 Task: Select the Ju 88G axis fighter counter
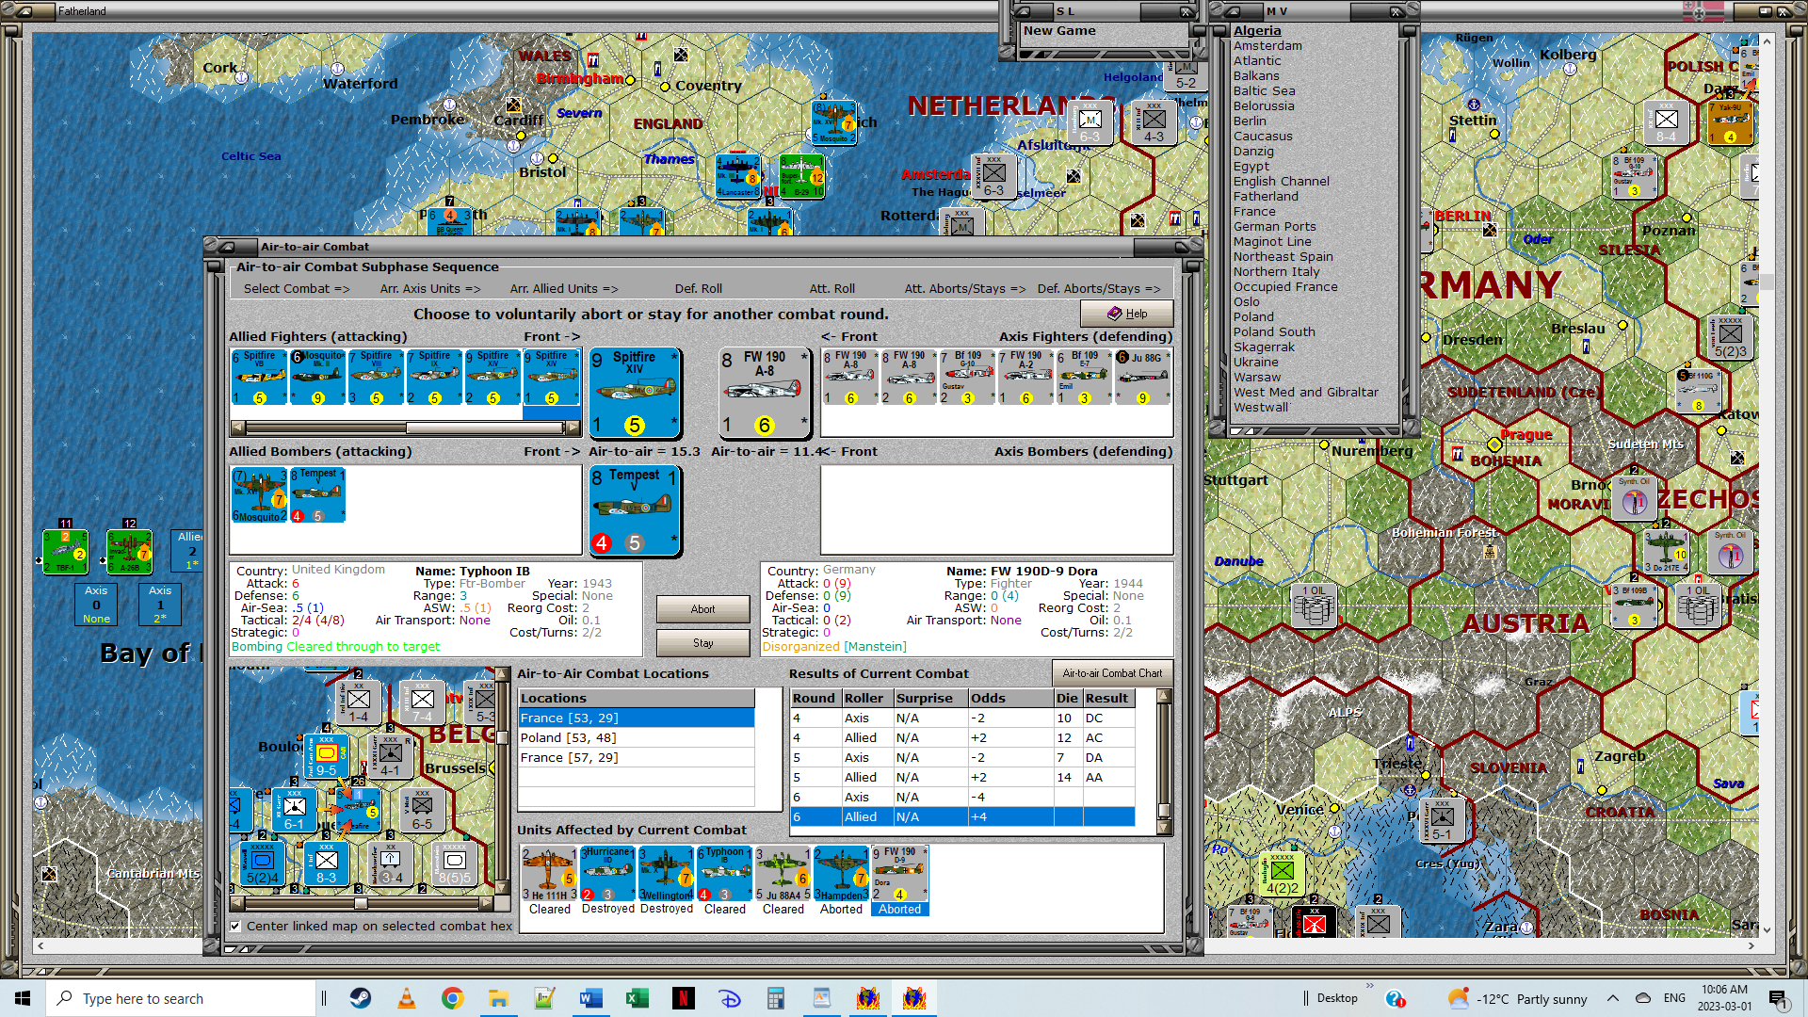coord(1142,378)
